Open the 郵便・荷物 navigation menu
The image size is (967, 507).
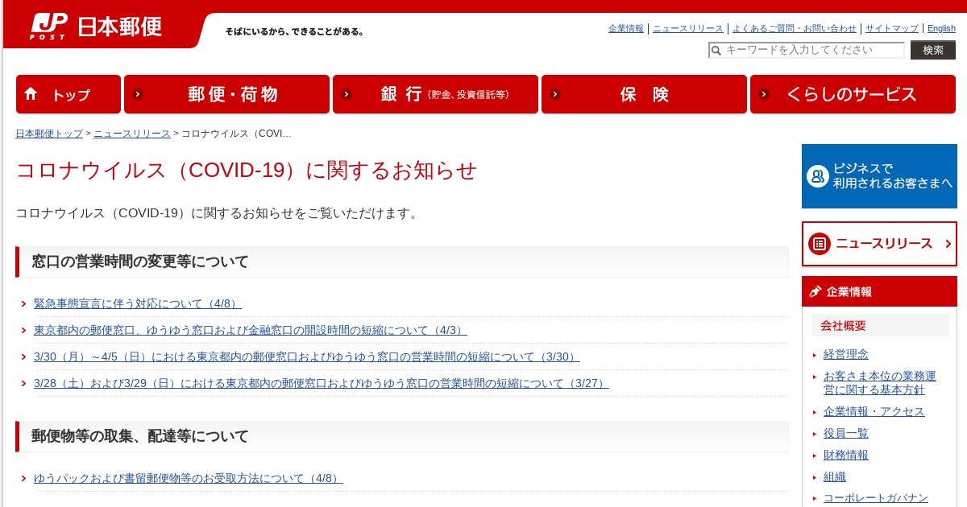(226, 94)
